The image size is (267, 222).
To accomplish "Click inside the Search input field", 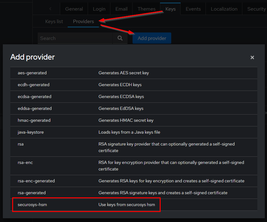I will (75, 38).
